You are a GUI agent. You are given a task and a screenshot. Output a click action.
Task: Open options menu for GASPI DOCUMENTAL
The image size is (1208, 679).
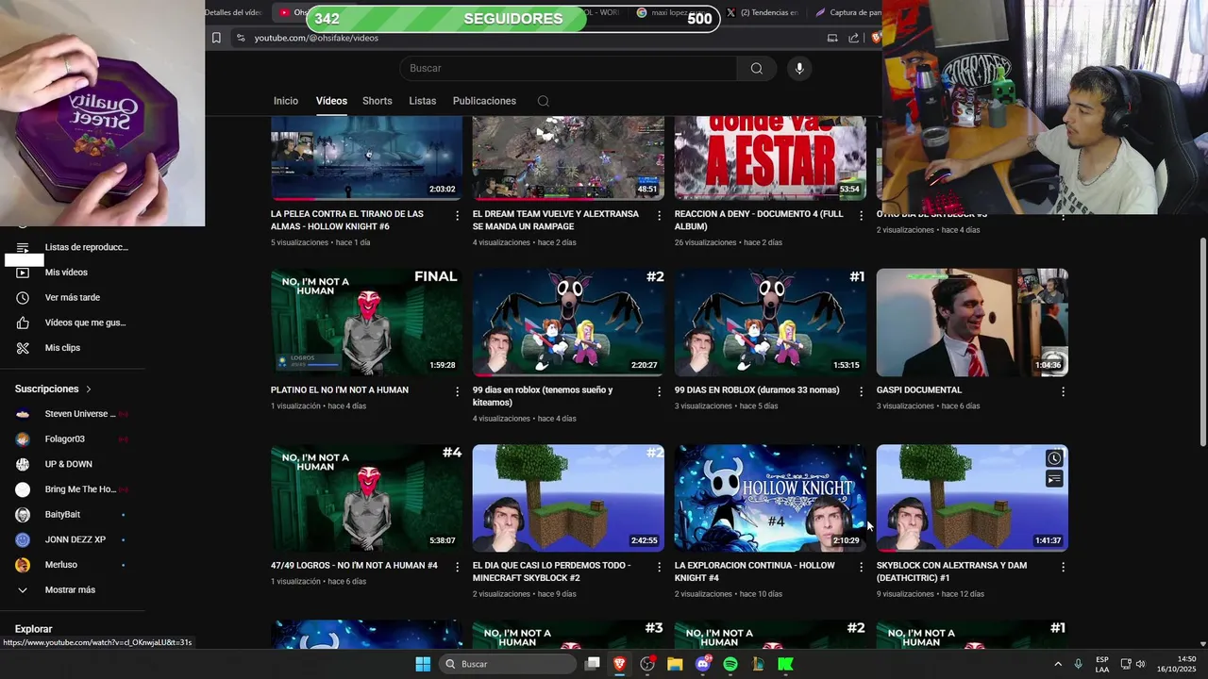[1063, 391]
